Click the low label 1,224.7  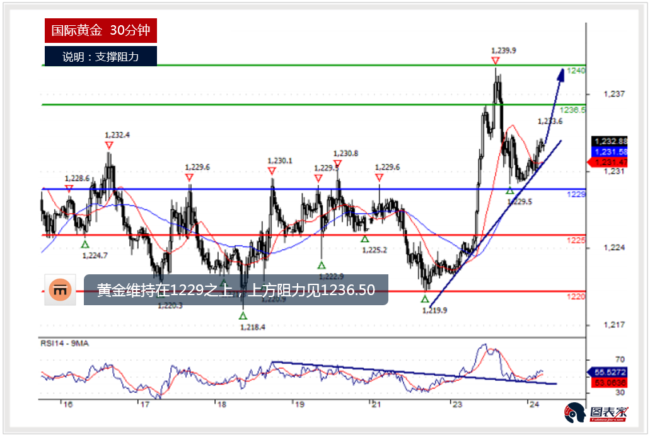pyautogui.click(x=95, y=255)
